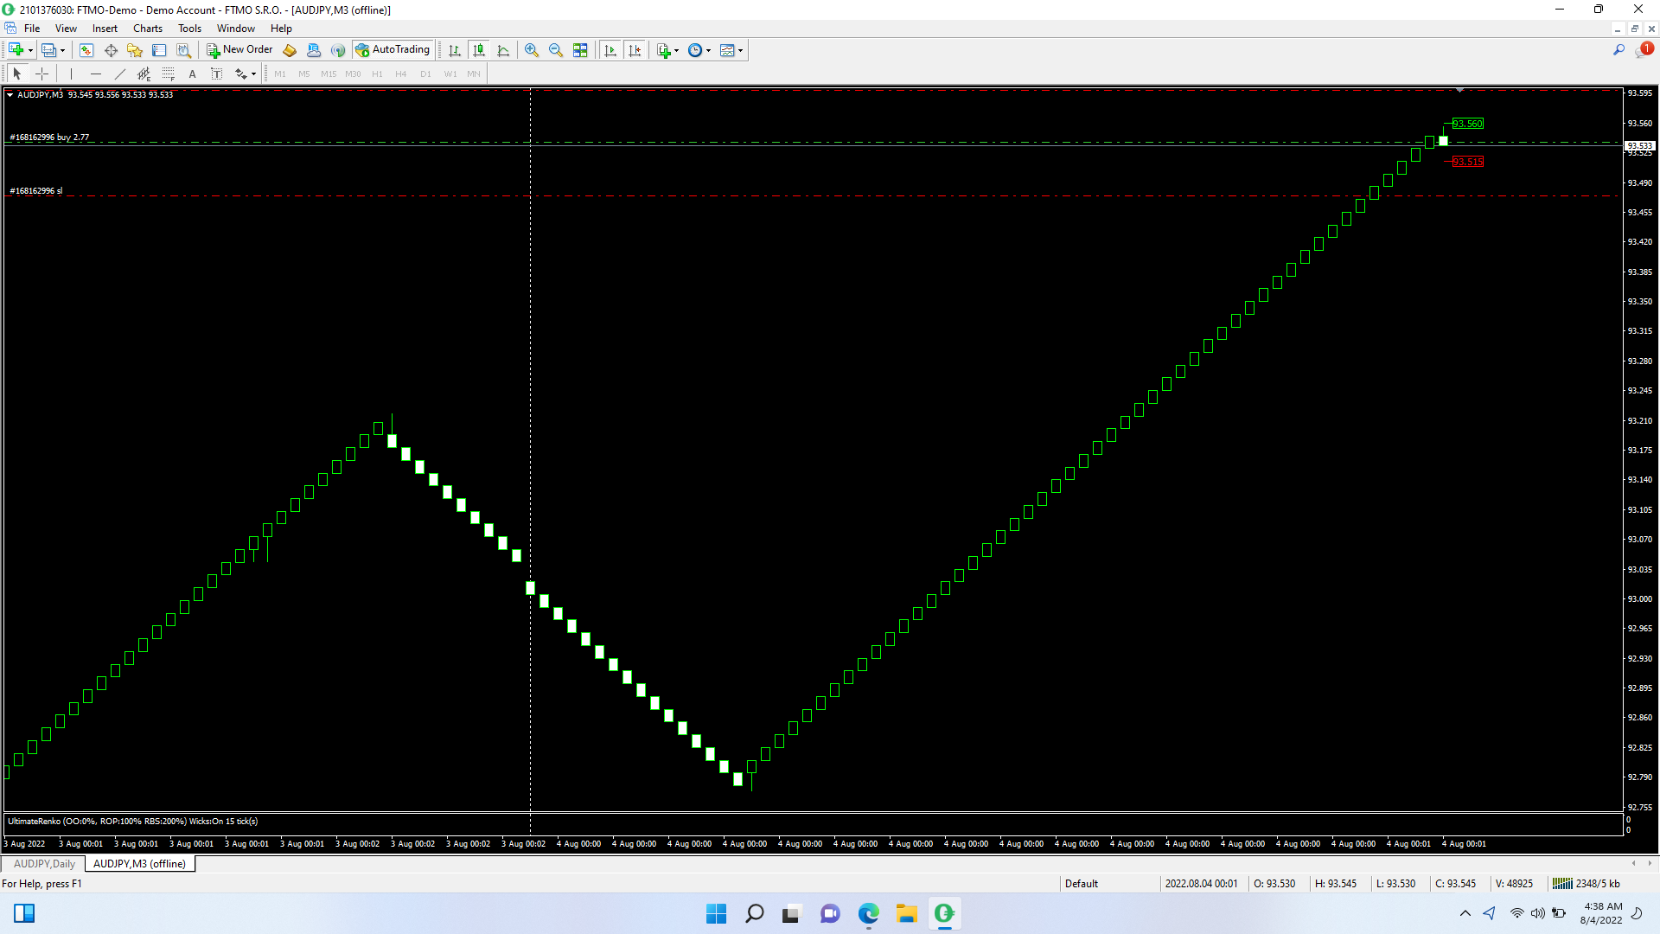Screen dimensions: 1660x934
Task: Toggle the Chart Shift button
Action: (635, 50)
